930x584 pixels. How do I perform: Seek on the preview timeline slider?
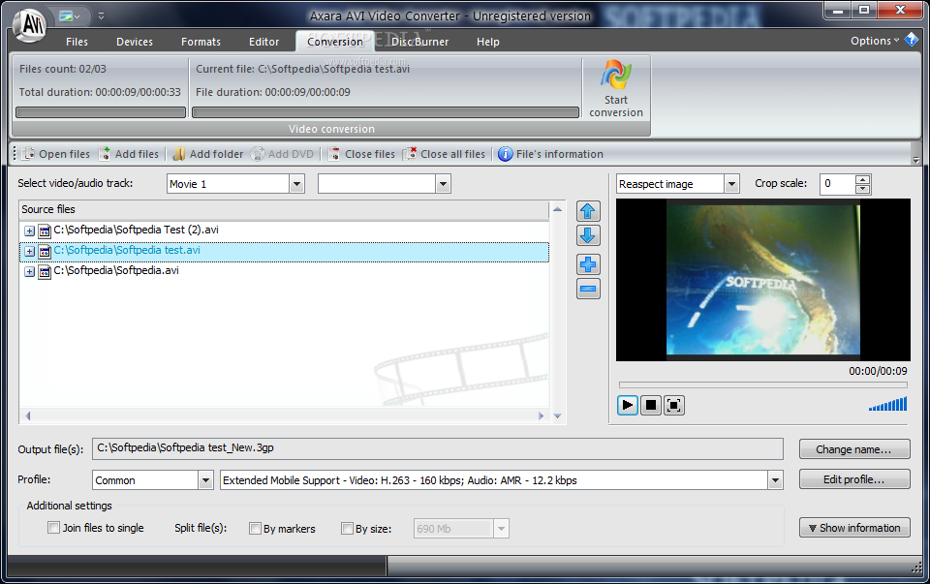point(762,384)
